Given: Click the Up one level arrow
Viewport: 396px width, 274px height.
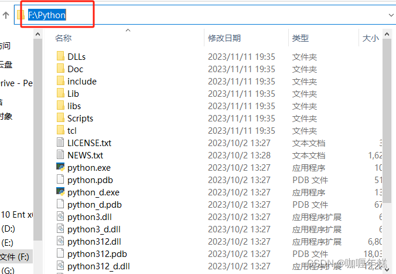Looking at the screenshot, I should click(6, 15).
